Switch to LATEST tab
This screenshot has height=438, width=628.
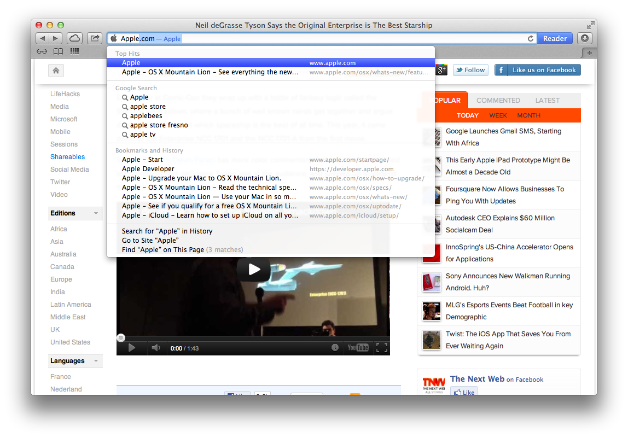point(547,101)
